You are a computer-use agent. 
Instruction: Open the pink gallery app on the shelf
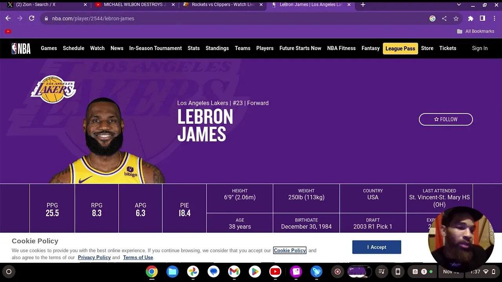pos(296,271)
